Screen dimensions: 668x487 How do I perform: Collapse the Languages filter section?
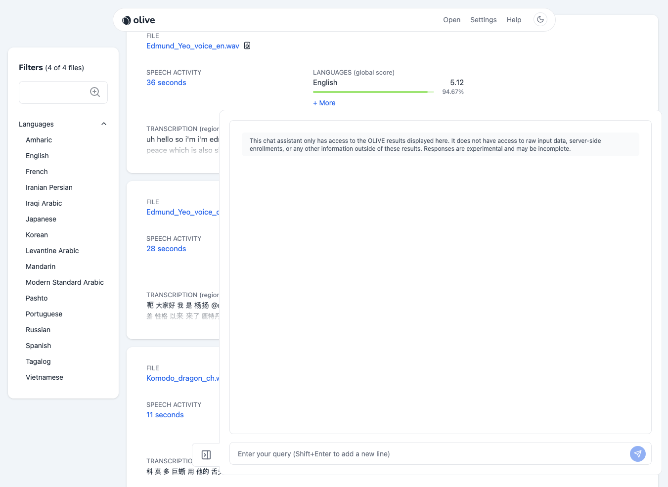pos(104,124)
